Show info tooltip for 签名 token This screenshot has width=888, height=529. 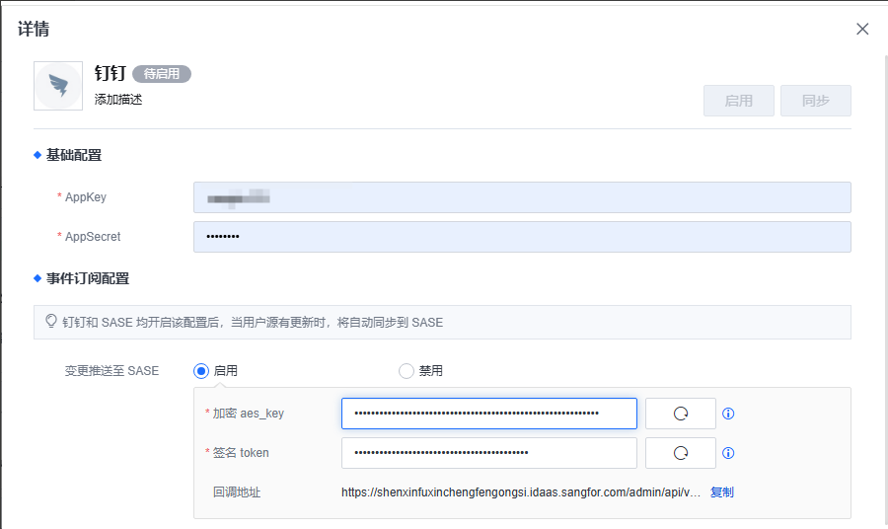[x=728, y=453]
